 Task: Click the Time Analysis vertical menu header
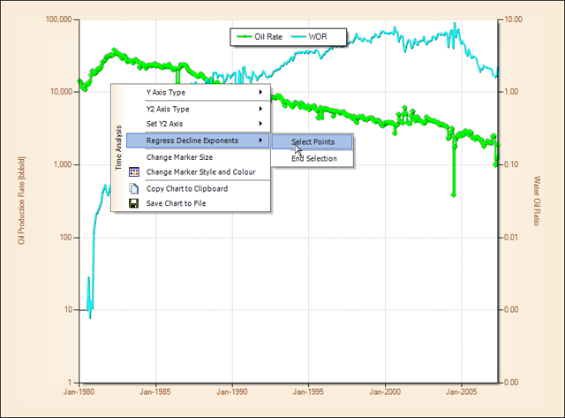119,148
